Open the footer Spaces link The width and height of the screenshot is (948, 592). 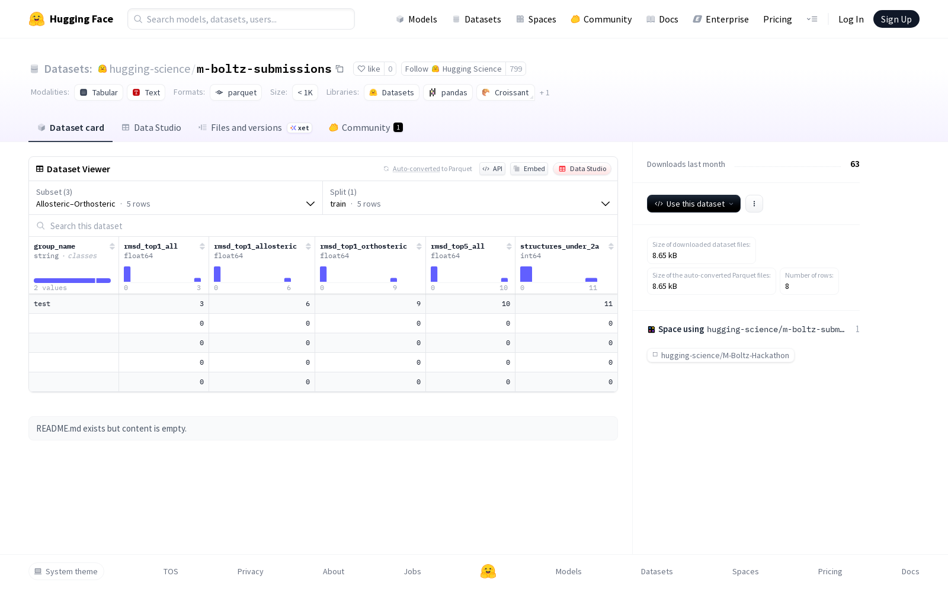click(x=745, y=571)
